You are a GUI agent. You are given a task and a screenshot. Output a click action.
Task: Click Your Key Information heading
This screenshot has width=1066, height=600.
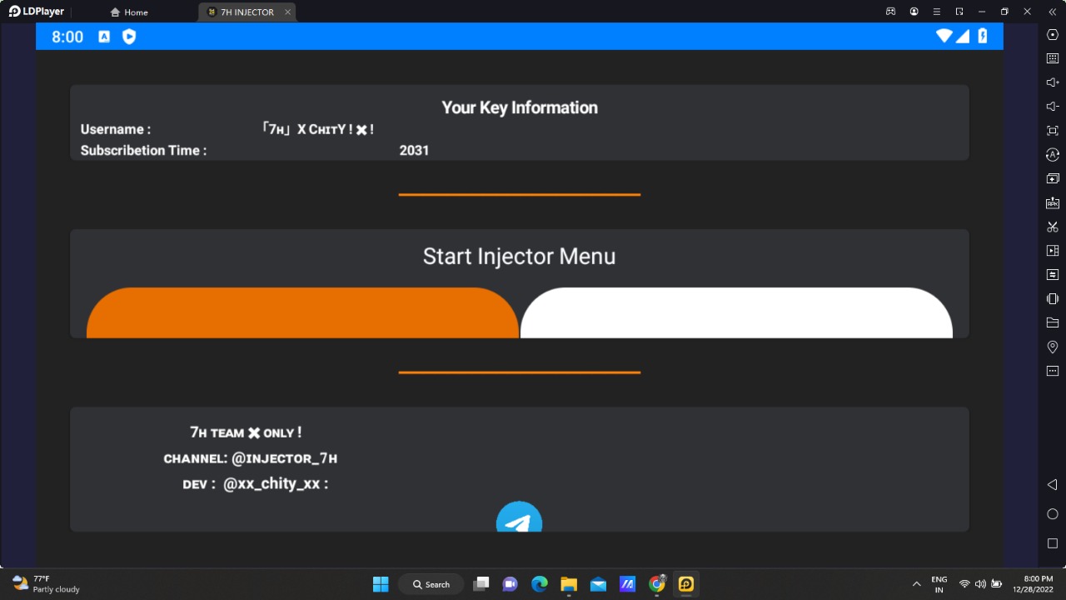click(x=520, y=107)
